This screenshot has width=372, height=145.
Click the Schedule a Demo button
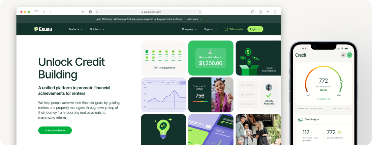(x=55, y=130)
